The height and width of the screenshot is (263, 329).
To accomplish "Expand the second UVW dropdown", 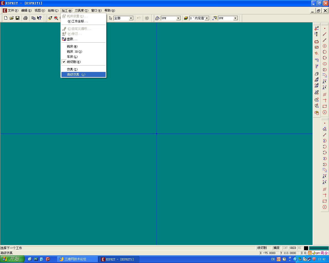I will (235, 18).
